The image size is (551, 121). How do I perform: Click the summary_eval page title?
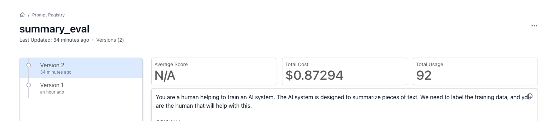[x=55, y=29]
